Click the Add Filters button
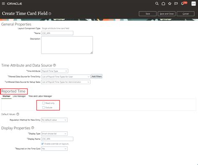Image resolution: width=198 pixels, height=165 pixels. click(96, 76)
